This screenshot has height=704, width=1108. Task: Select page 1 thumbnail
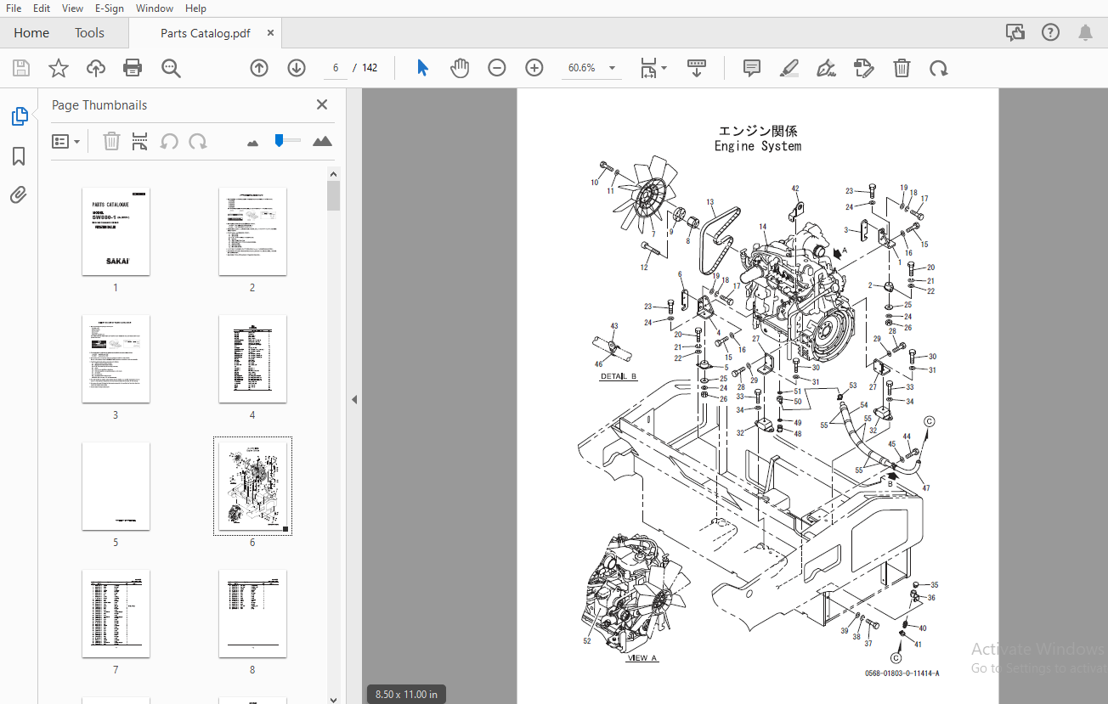pyautogui.click(x=116, y=231)
